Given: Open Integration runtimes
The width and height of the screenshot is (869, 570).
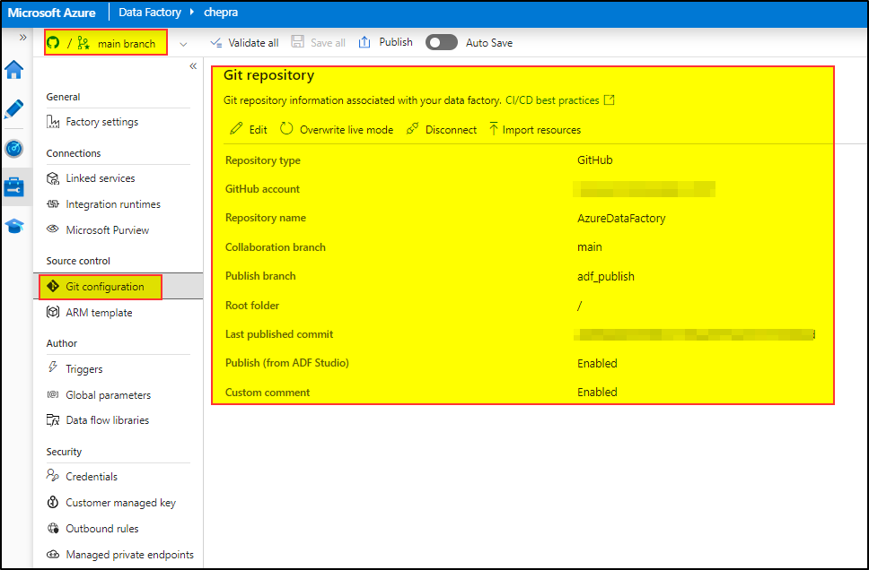Looking at the screenshot, I should click(x=113, y=204).
